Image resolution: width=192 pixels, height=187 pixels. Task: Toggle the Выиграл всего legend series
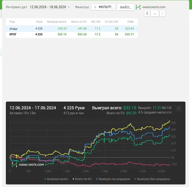click(x=56, y=179)
